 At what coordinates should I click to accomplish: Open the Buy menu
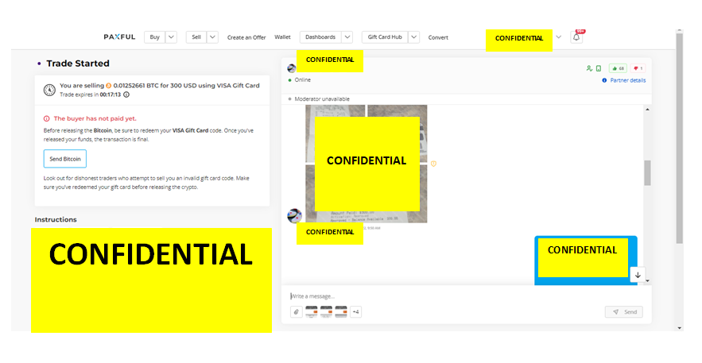(155, 37)
